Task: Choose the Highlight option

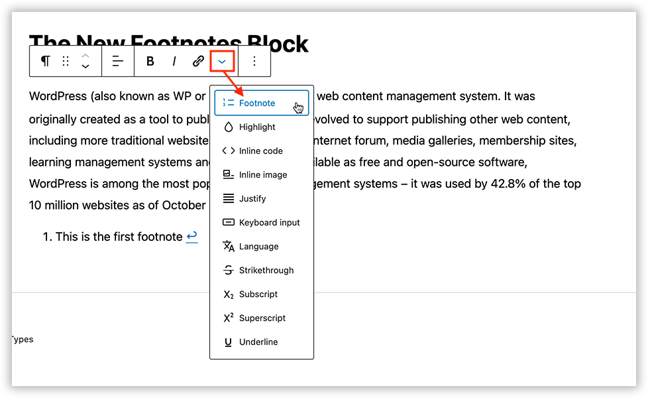Action: coord(257,127)
